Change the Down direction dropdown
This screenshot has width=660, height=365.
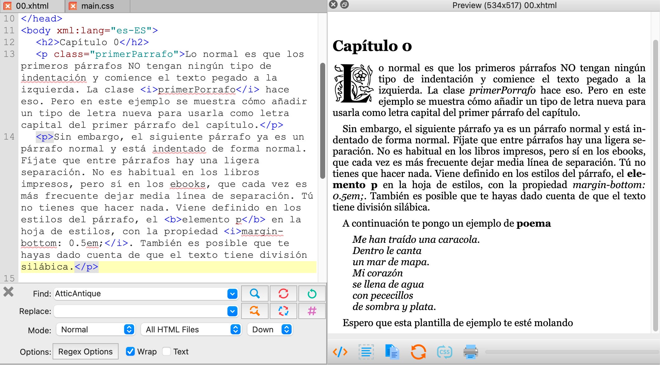(270, 330)
